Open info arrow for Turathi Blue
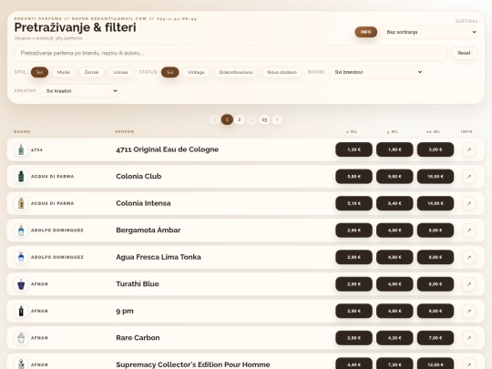The image size is (492, 369). point(469,284)
